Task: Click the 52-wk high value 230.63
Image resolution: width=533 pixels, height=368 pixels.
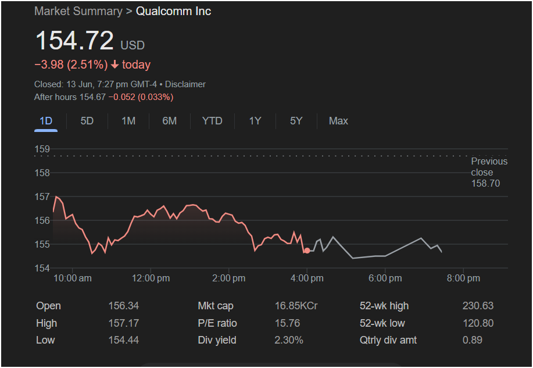Action: [478, 306]
